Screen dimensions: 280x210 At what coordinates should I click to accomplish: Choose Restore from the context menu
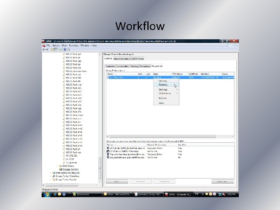tap(166, 85)
